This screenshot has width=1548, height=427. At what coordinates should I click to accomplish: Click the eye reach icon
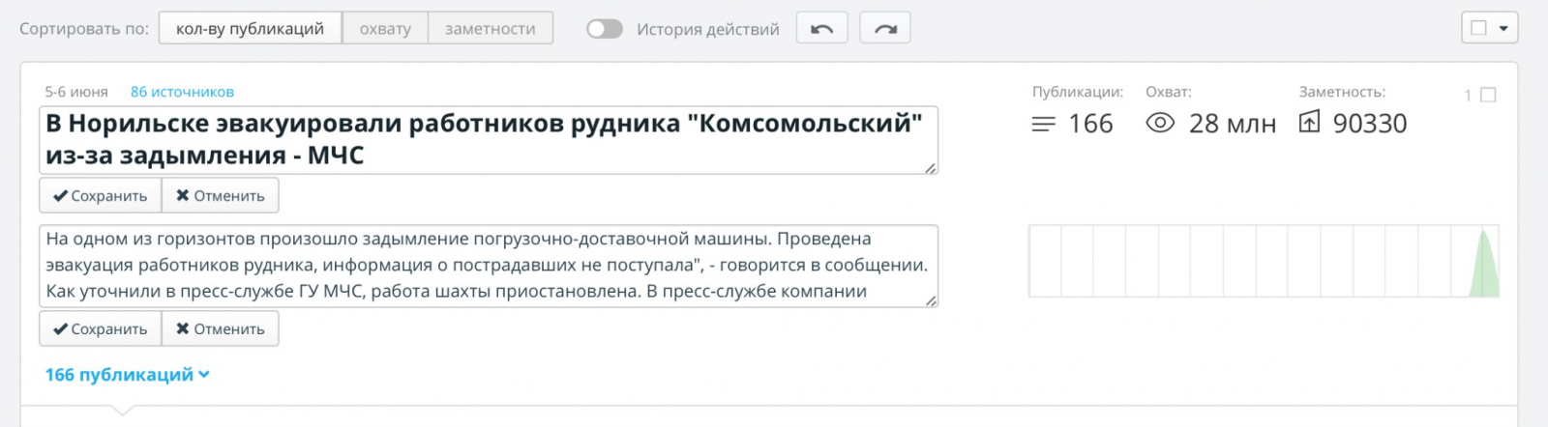pyautogui.click(x=1159, y=123)
